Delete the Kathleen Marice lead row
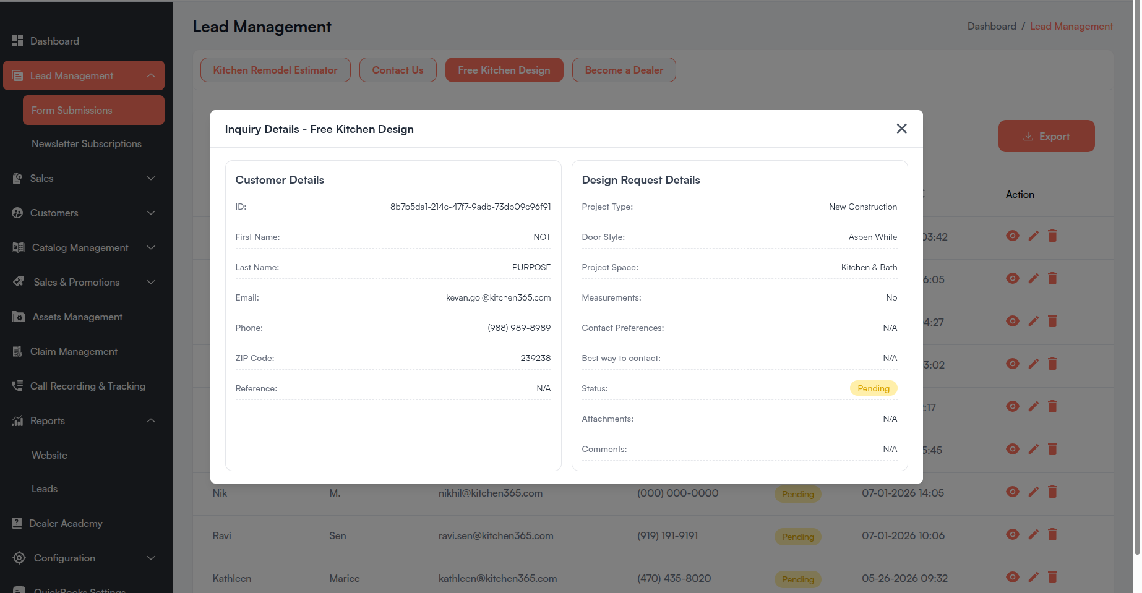Screen dimensions: 1142x593 1052,578
